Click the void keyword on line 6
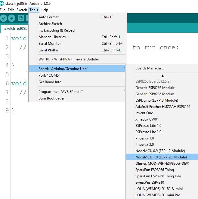198x199 pixels. click(19, 84)
